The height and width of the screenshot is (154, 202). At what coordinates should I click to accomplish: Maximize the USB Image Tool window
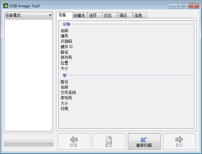(183, 6)
